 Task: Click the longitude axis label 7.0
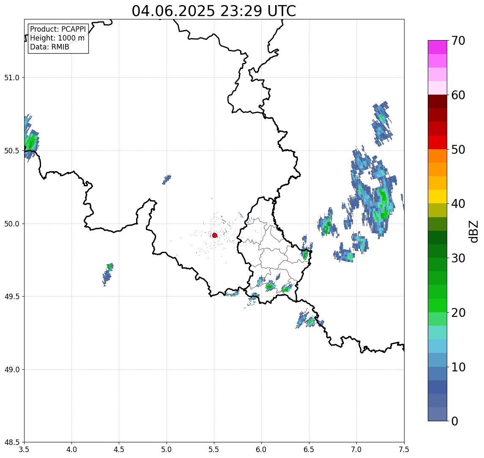click(356, 450)
